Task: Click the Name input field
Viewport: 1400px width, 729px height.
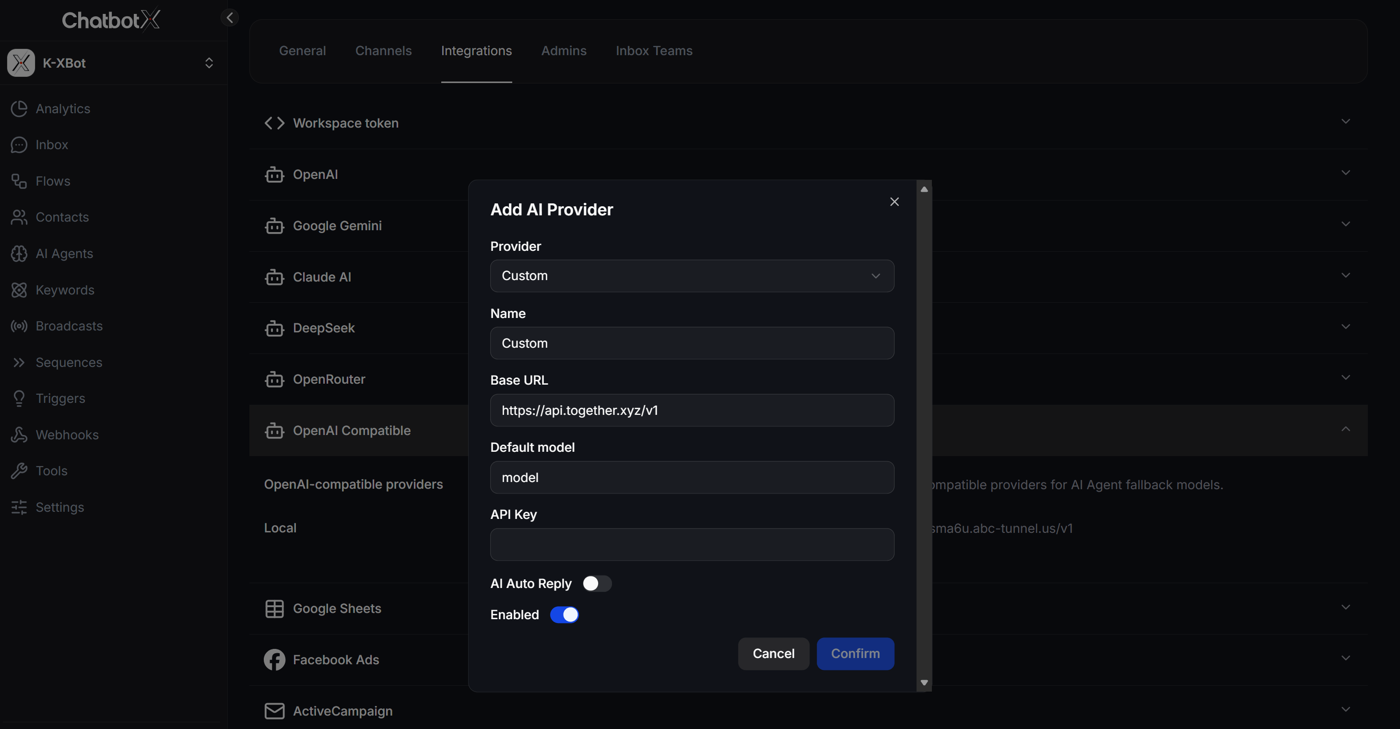Action: 692,343
